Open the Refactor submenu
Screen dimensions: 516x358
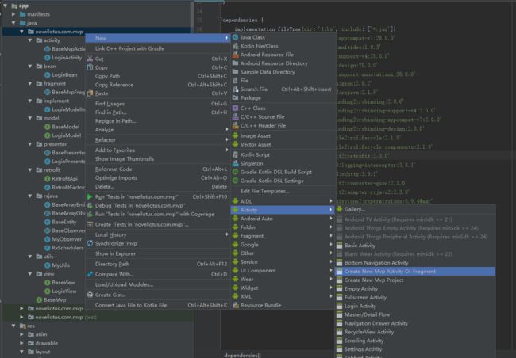[x=158, y=140]
